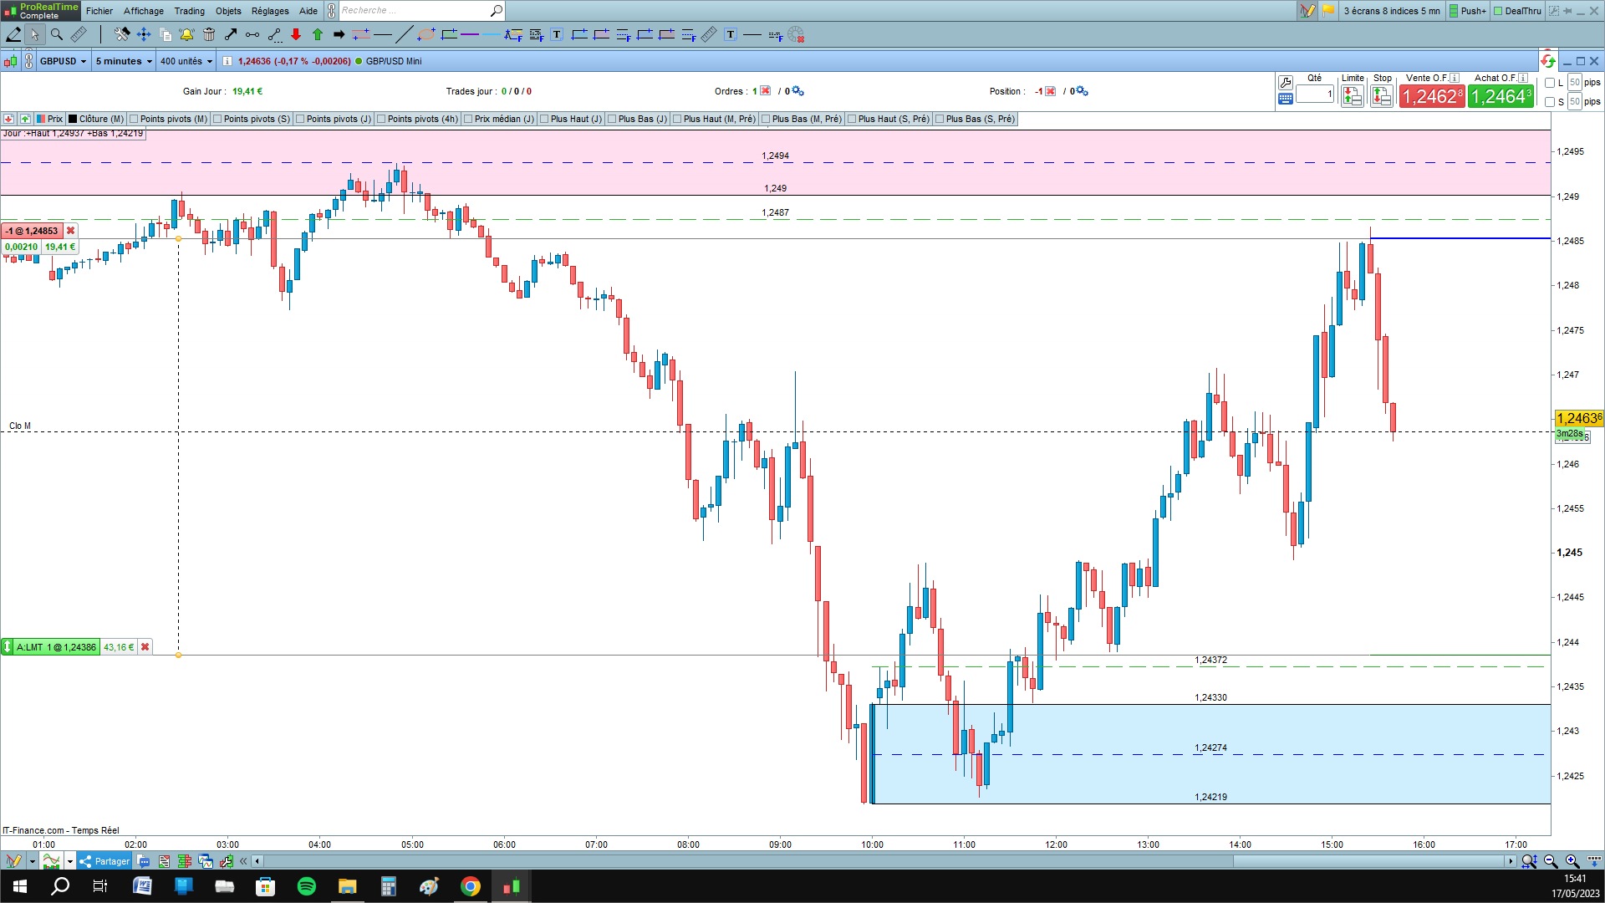Click the candlestick chart style icon

point(10,61)
